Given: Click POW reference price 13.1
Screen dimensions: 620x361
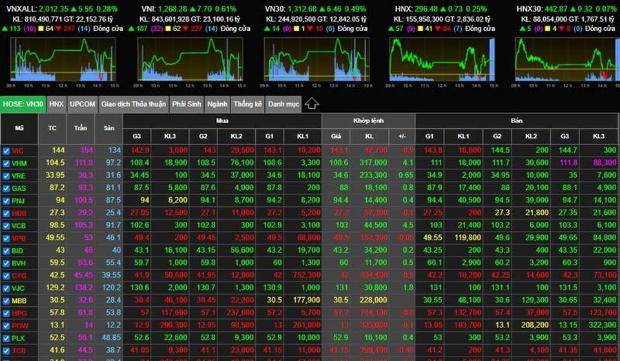Looking at the screenshot, I should pos(57,325).
